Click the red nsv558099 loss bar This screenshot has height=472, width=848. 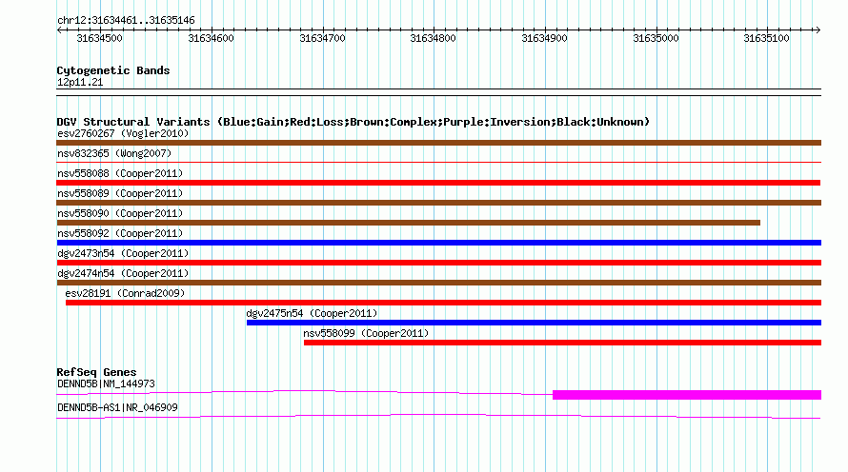point(562,343)
